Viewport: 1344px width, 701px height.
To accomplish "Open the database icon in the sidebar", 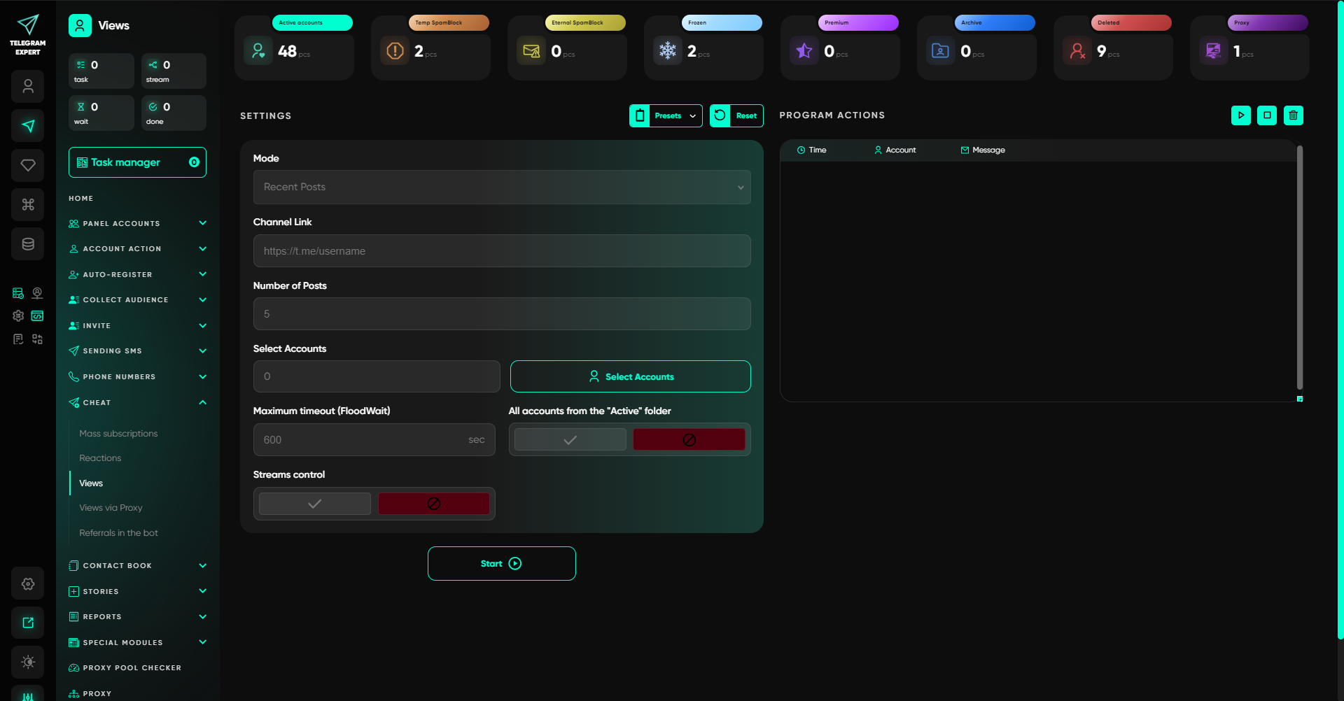I will (x=28, y=243).
